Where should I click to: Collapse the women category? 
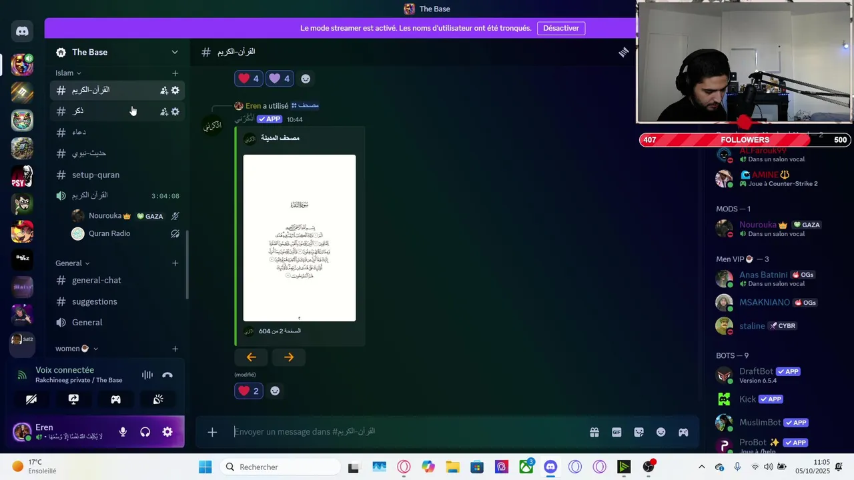pos(77,349)
